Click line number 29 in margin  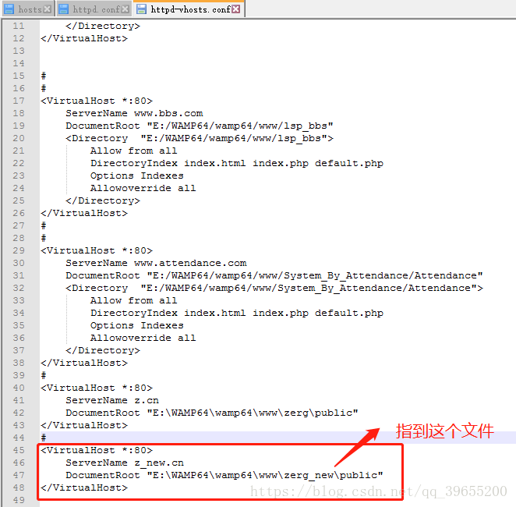tap(19, 250)
